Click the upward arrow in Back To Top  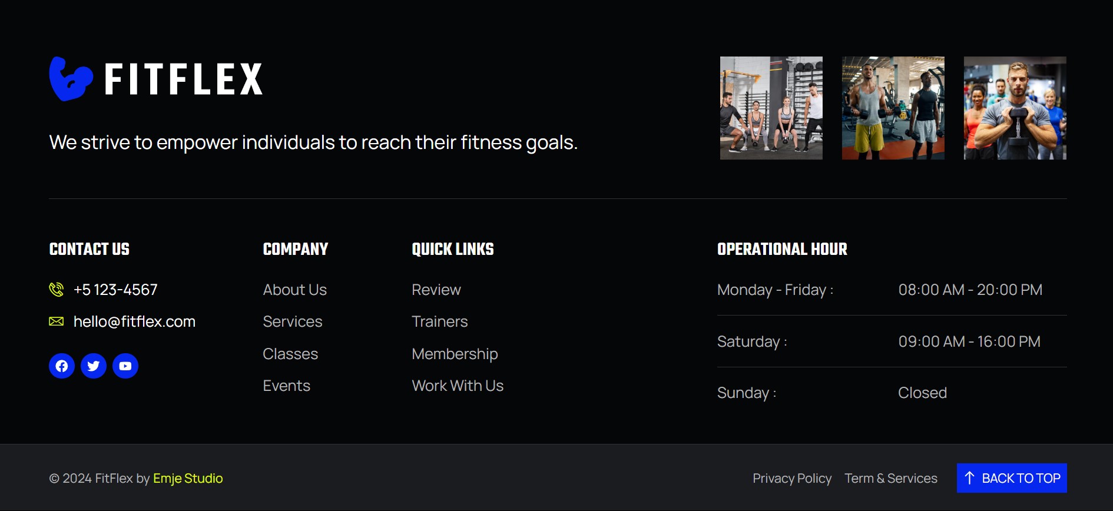[970, 478]
